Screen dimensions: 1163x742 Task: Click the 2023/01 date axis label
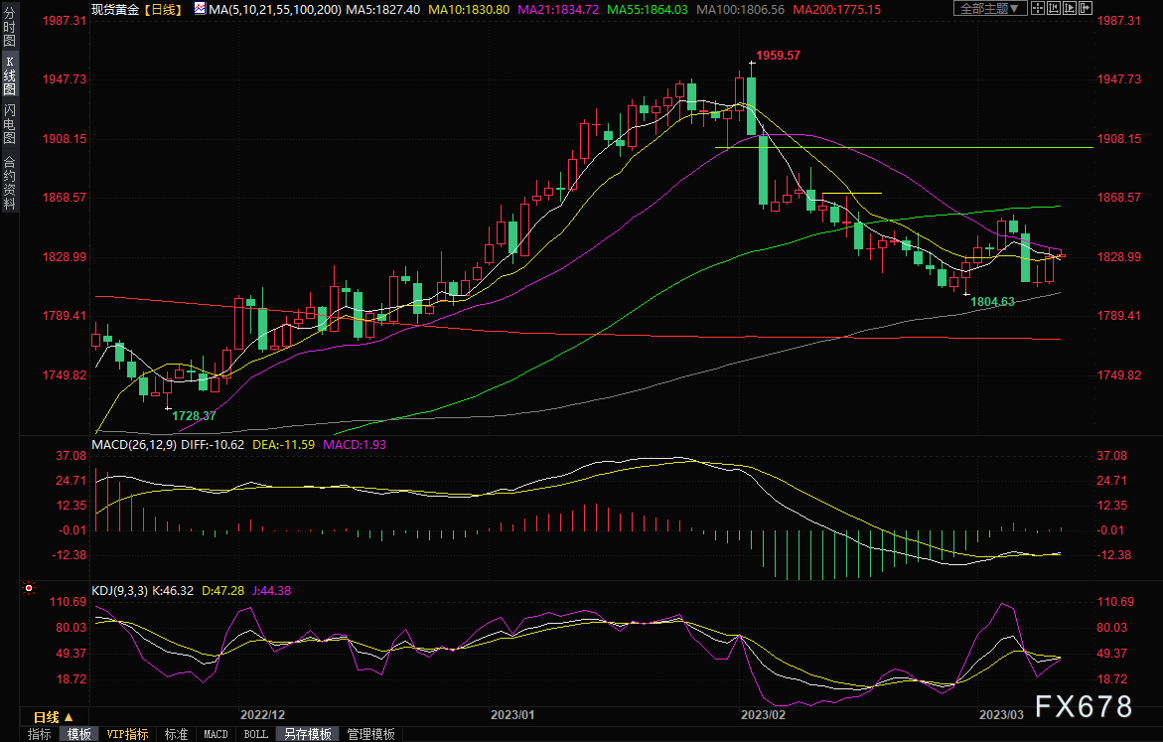coord(512,714)
